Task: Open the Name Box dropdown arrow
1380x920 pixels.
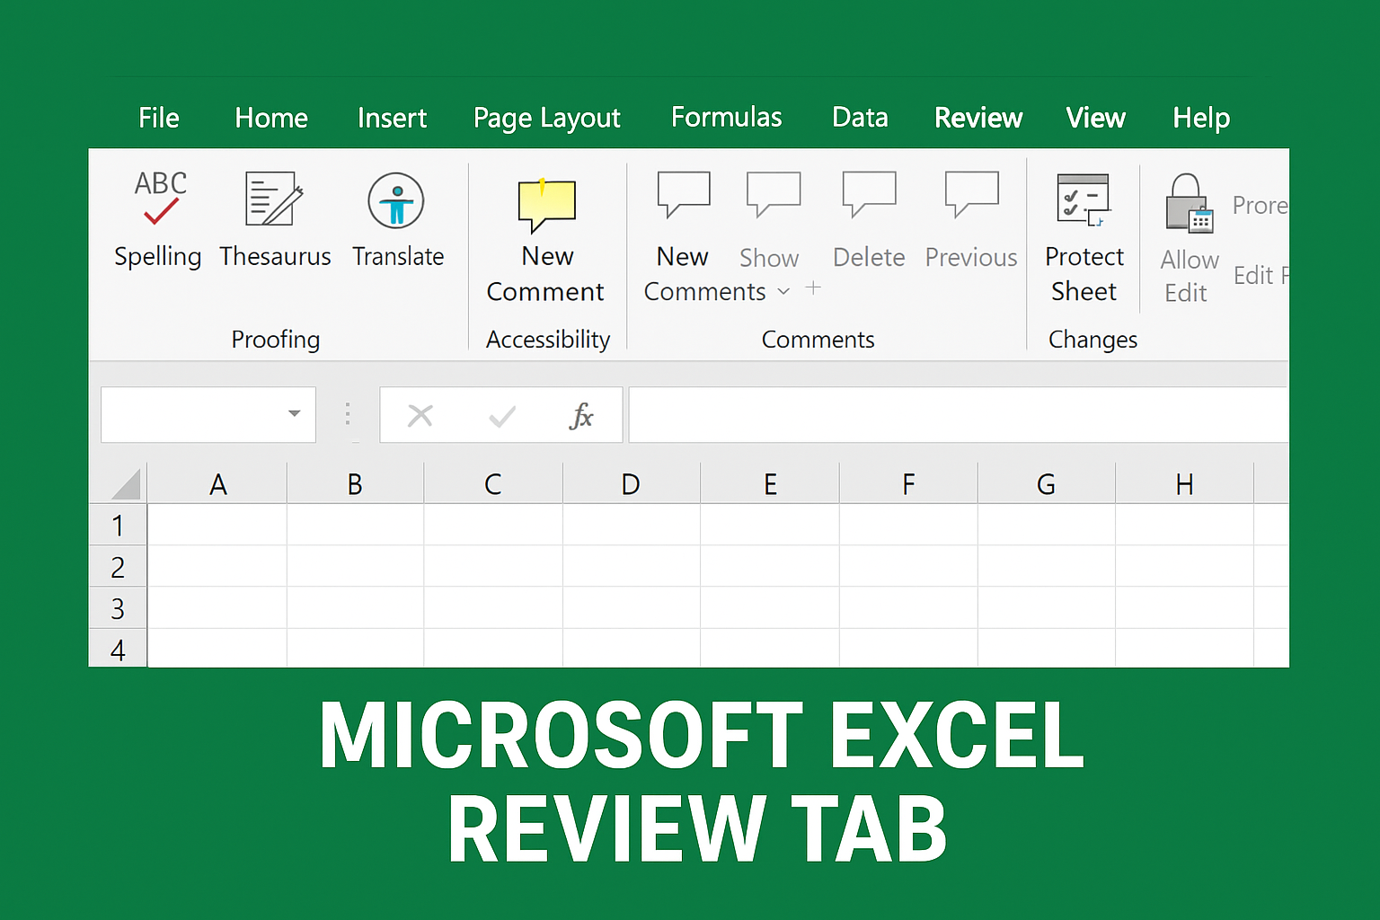Action: pyautogui.click(x=294, y=414)
